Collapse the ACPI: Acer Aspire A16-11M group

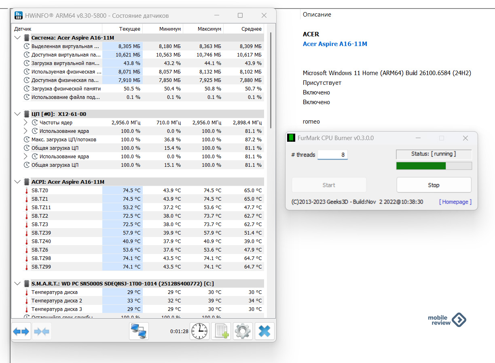[x=17, y=182]
